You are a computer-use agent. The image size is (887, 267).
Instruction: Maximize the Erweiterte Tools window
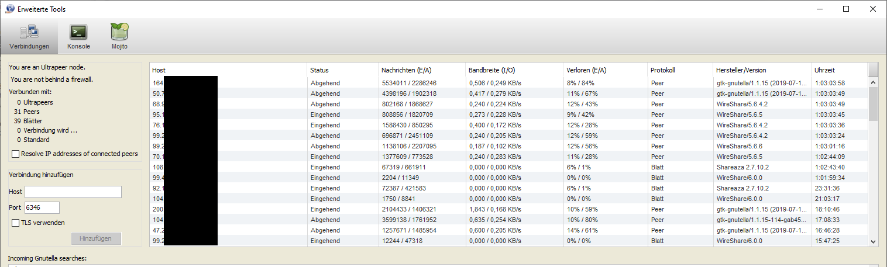(846, 9)
